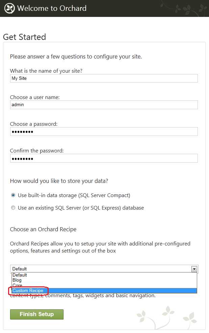The image size is (209, 333).
Task: Click the Choose an Orchard Recipe heading
Action: point(43,230)
